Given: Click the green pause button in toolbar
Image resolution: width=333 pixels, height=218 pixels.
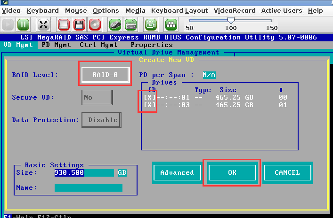Looking at the screenshot, I should [24, 24].
